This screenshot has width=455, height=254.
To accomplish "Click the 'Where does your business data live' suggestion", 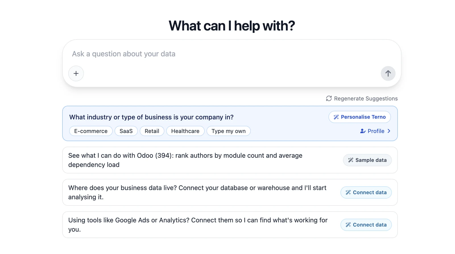I will [x=197, y=192].
